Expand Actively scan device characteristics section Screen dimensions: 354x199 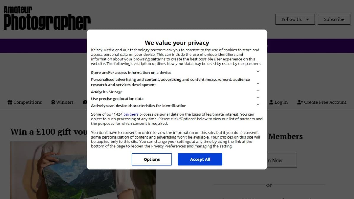pos(258,105)
